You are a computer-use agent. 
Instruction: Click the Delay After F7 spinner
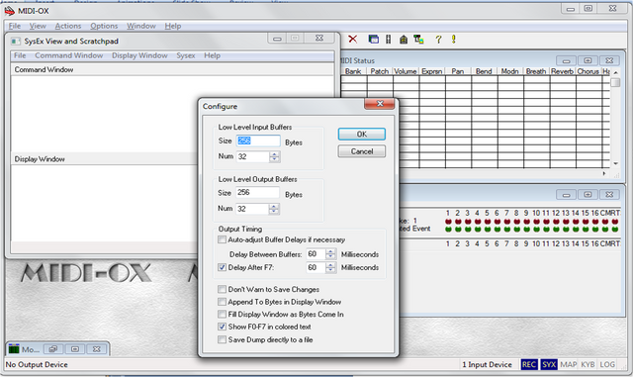(330, 267)
